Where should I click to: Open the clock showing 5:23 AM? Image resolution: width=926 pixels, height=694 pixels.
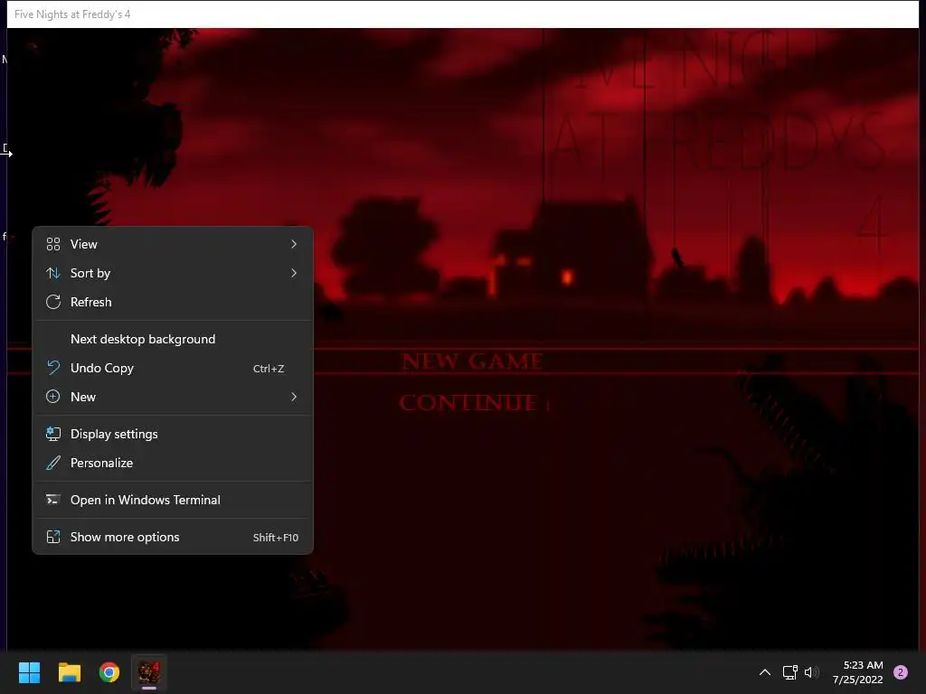pyautogui.click(x=863, y=665)
